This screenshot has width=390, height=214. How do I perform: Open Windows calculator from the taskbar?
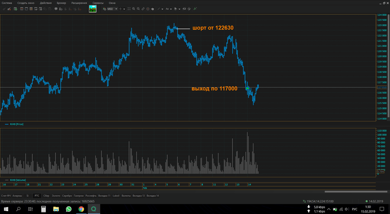(43, 209)
